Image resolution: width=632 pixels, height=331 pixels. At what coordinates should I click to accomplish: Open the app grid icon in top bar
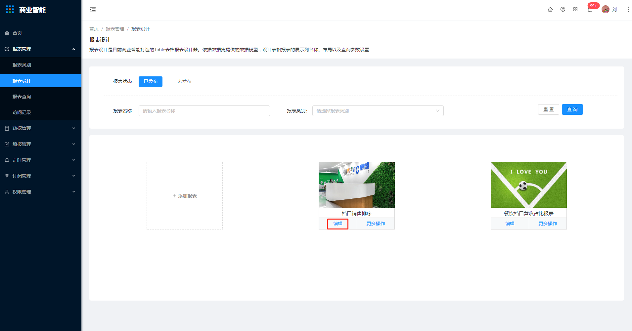(x=575, y=9)
